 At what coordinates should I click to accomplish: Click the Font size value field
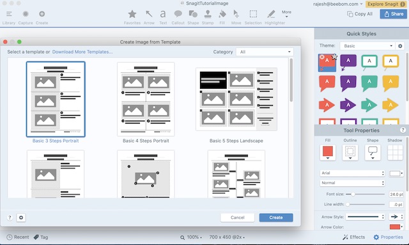tap(396, 194)
